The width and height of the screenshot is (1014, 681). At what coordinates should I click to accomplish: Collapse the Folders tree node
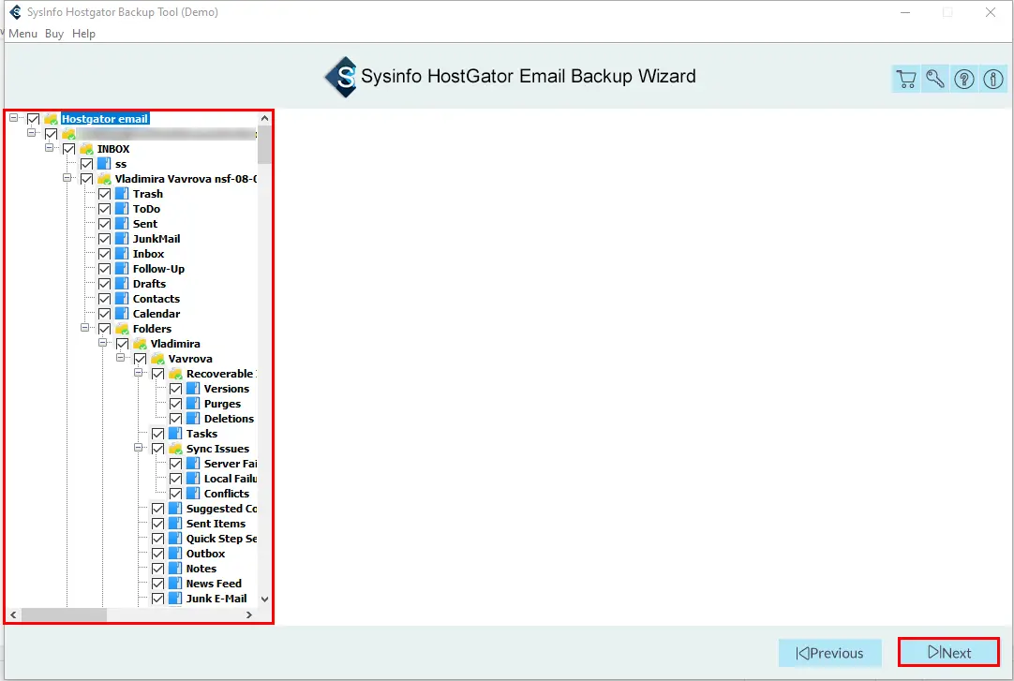84,328
